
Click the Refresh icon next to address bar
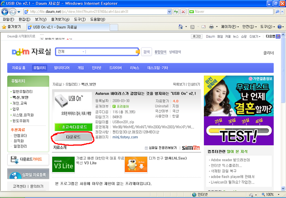[176, 12]
